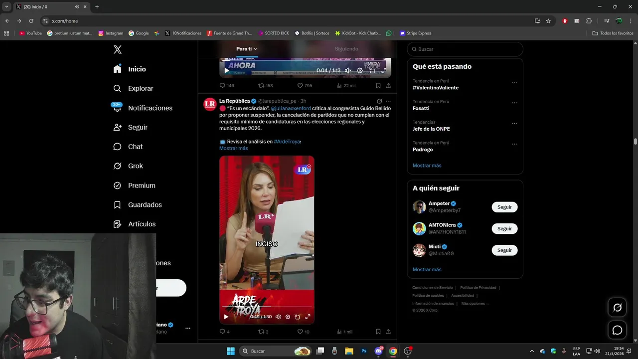
Task: Open options for Padrogo trend
Action: (x=514, y=144)
